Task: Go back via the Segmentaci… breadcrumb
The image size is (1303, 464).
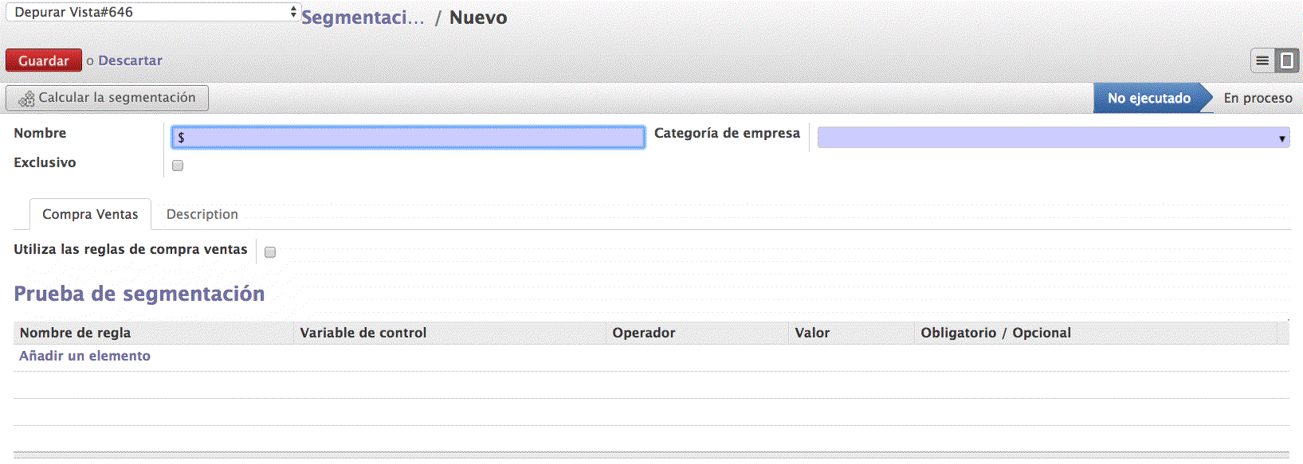Action: click(363, 18)
